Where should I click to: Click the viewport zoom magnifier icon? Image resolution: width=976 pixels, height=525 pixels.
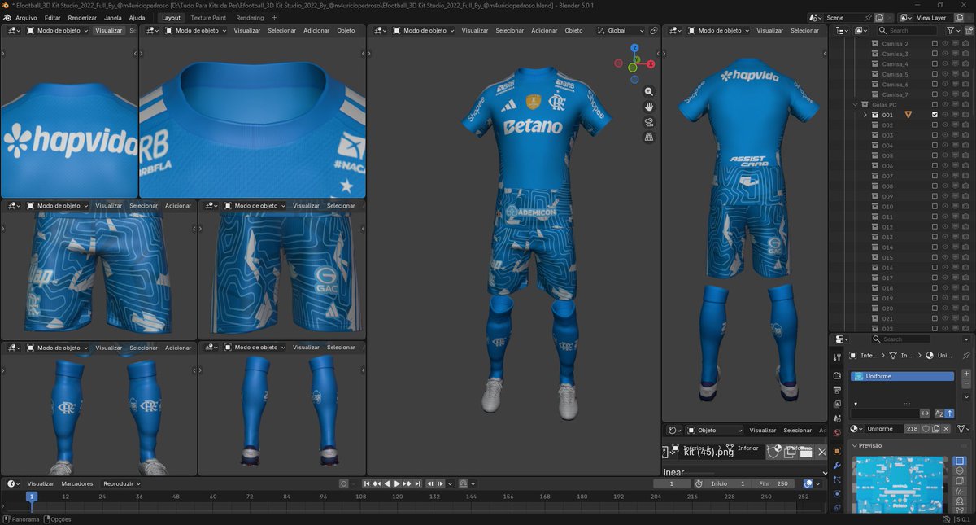click(649, 92)
